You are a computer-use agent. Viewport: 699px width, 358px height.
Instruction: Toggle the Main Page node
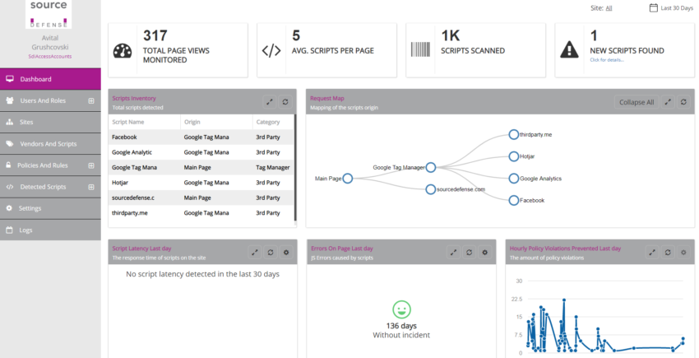click(x=348, y=179)
